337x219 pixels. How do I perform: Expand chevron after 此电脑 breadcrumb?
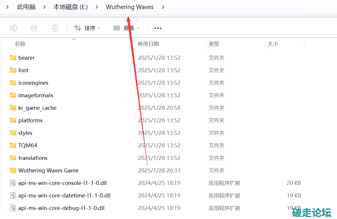tap(44, 7)
